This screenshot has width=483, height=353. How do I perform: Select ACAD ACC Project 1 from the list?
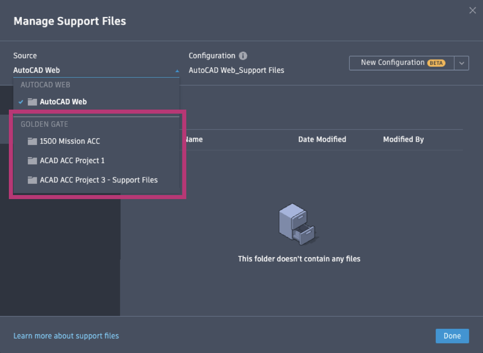pyautogui.click(x=72, y=160)
